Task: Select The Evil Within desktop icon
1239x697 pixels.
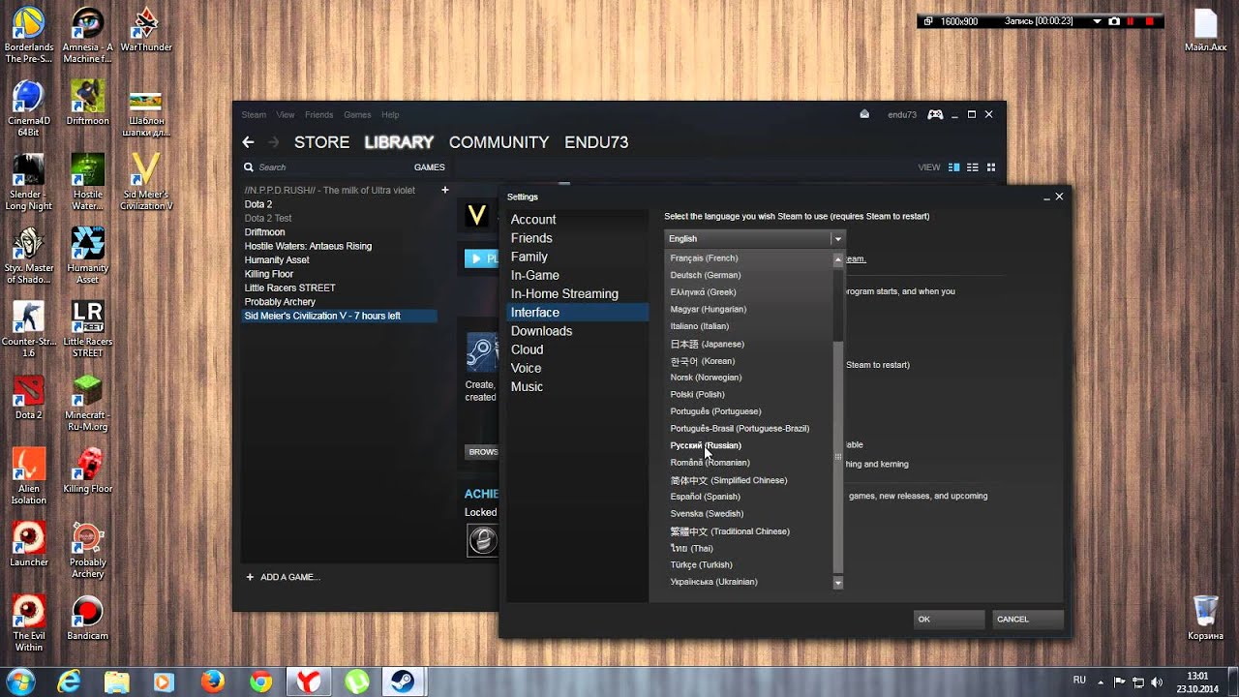Action: coord(29,623)
